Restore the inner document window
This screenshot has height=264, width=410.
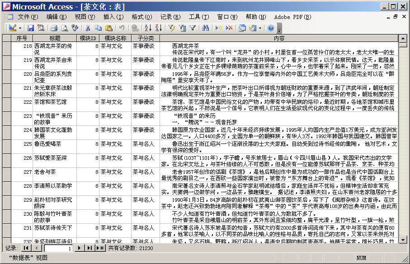click(x=396, y=17)
